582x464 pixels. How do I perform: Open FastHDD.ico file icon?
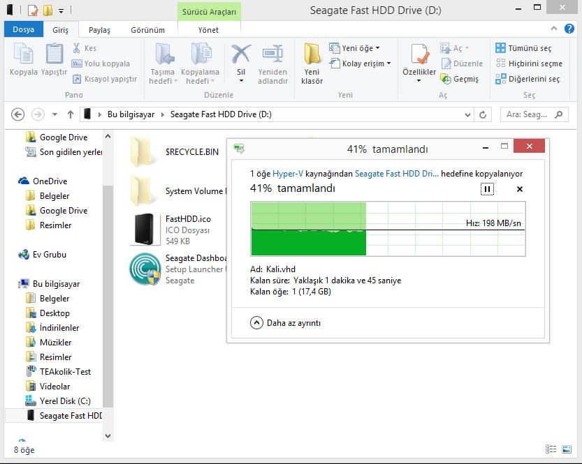[x=144, y=229]
